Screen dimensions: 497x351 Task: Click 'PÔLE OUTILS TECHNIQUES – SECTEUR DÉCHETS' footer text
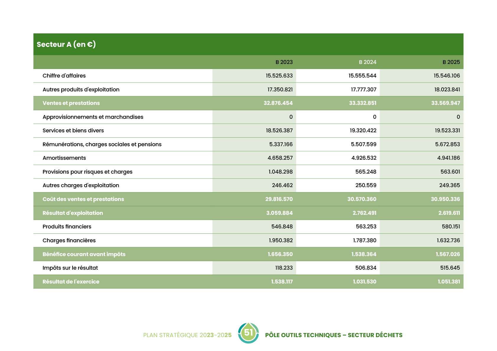333,335
